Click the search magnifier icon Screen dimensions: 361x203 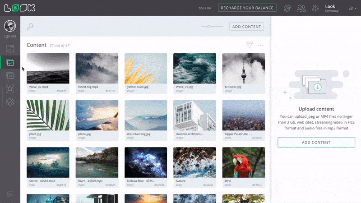[x=30, y=27]
